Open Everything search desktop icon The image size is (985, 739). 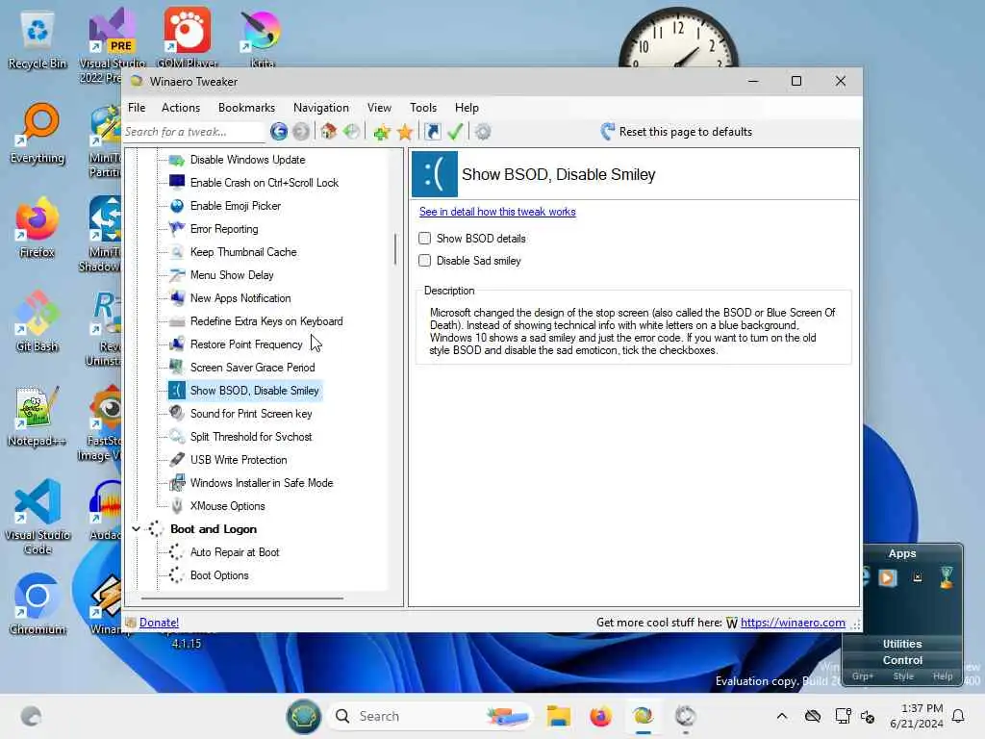tap(38, 133)
